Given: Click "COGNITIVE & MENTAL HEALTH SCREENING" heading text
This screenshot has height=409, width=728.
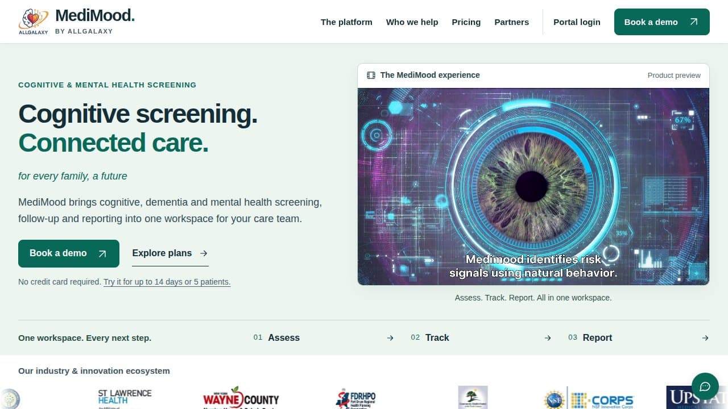Looking at the screenshot, I should (x=107, y=85).
